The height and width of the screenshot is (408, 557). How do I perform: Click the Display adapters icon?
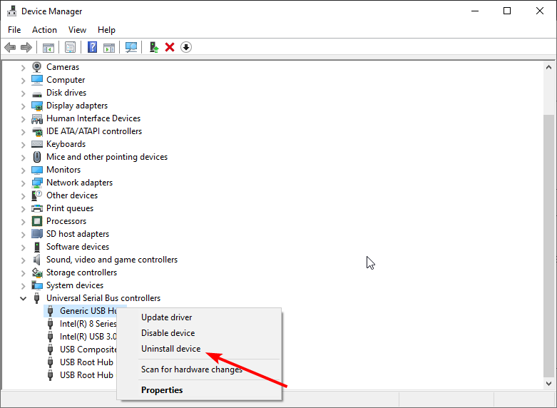(37, 106)
